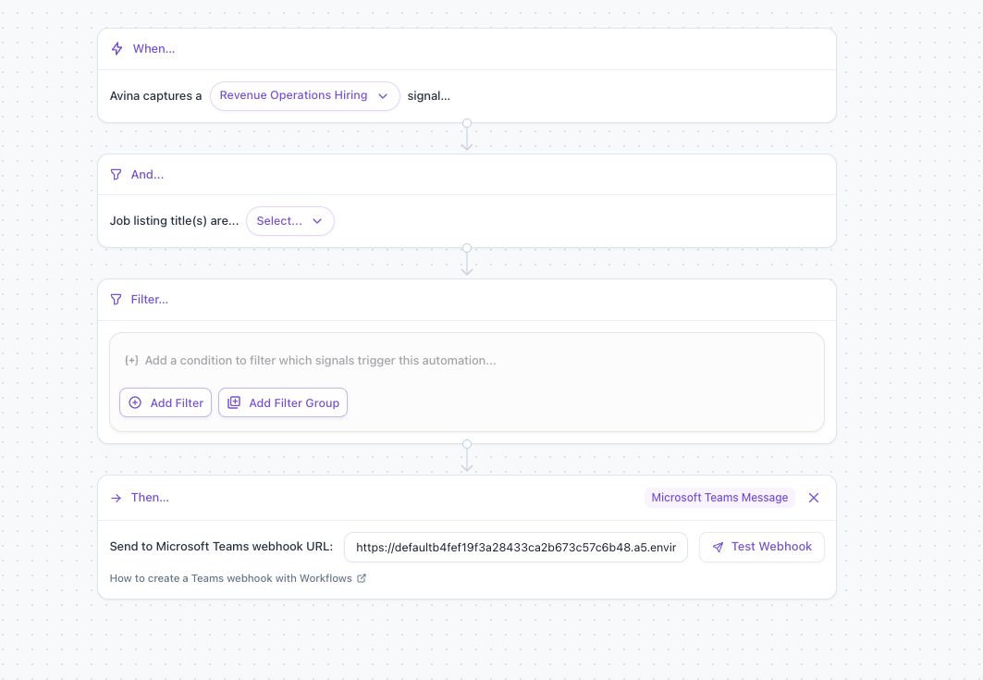Click the stacked-plus icon in Add Filter Group
This screenshot has height=680, width=983.
point(234,402)
